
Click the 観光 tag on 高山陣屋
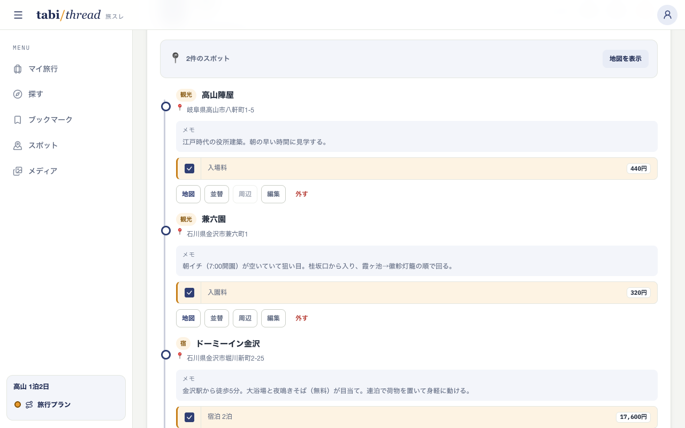(x=186, y=95)
